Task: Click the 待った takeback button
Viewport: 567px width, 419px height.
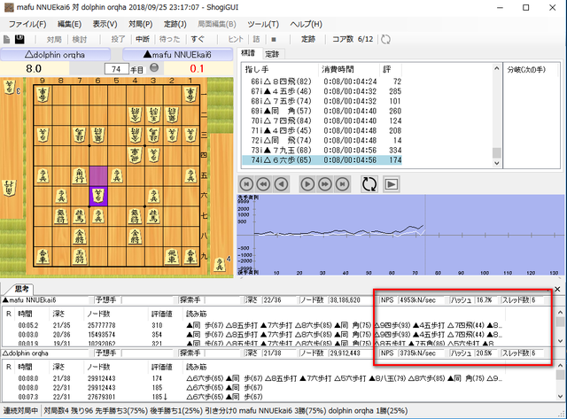Action: pyautogui.click(x=169, y=39)
